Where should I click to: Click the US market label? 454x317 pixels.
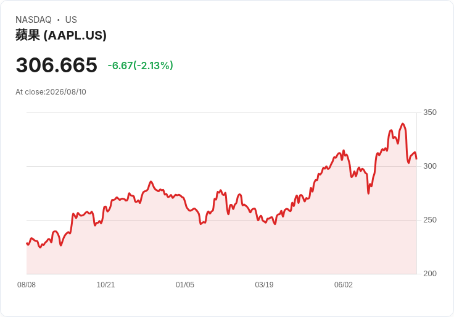(71, 20)
